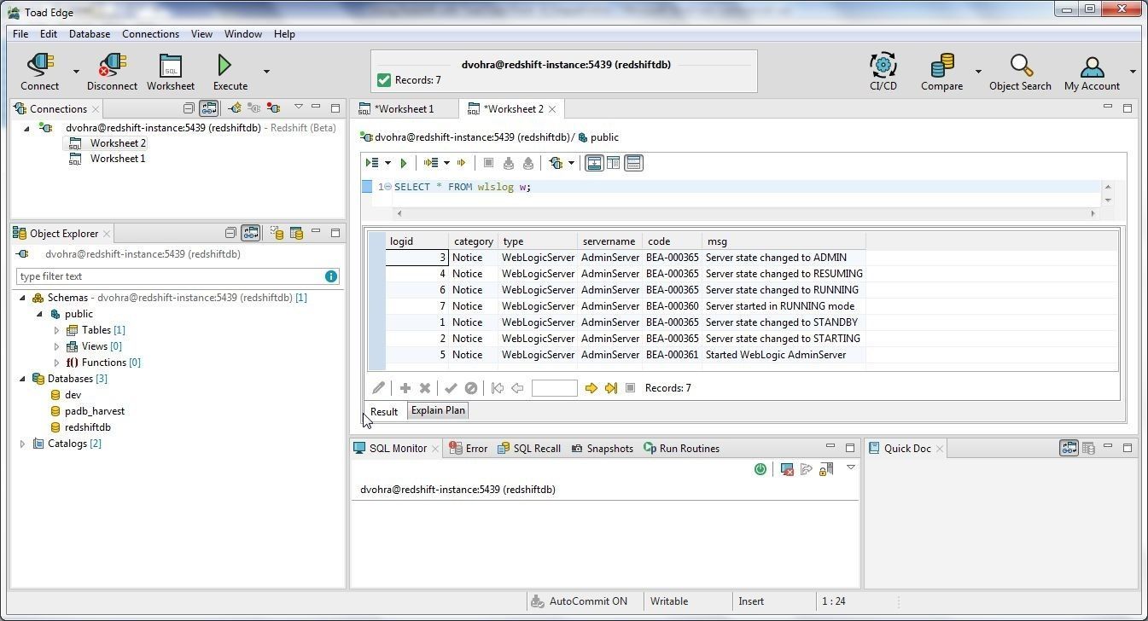
Task: Open the Window menu
Action: point(243,34)
